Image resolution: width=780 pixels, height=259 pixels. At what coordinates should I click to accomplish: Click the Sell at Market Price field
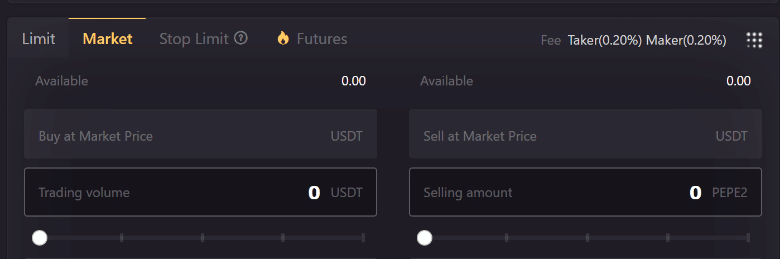585,134
